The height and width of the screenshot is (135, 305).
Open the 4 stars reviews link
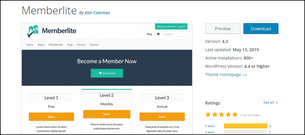pos(210,132)
